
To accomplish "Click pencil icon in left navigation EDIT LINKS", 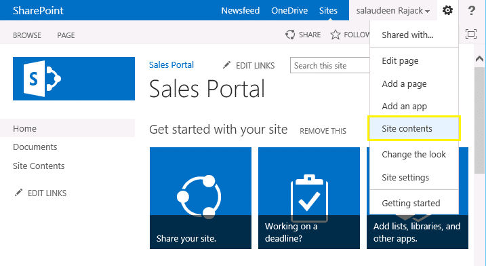I will (x=18, y=193).
